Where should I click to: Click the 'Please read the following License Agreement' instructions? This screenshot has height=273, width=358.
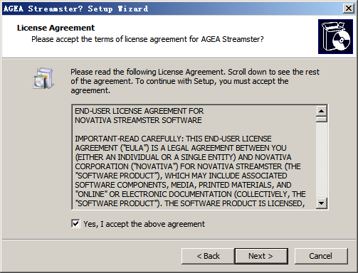[x=195, y=81]
